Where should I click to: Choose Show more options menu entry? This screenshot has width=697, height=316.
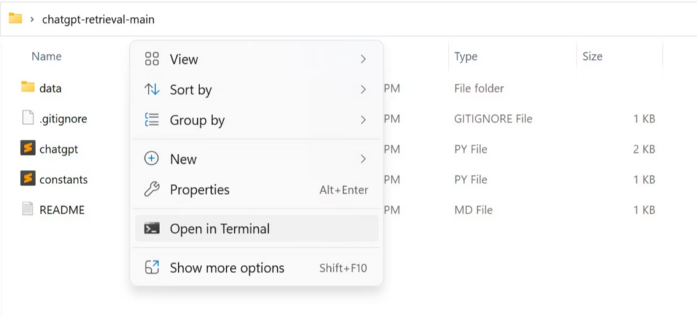point(257,268)
